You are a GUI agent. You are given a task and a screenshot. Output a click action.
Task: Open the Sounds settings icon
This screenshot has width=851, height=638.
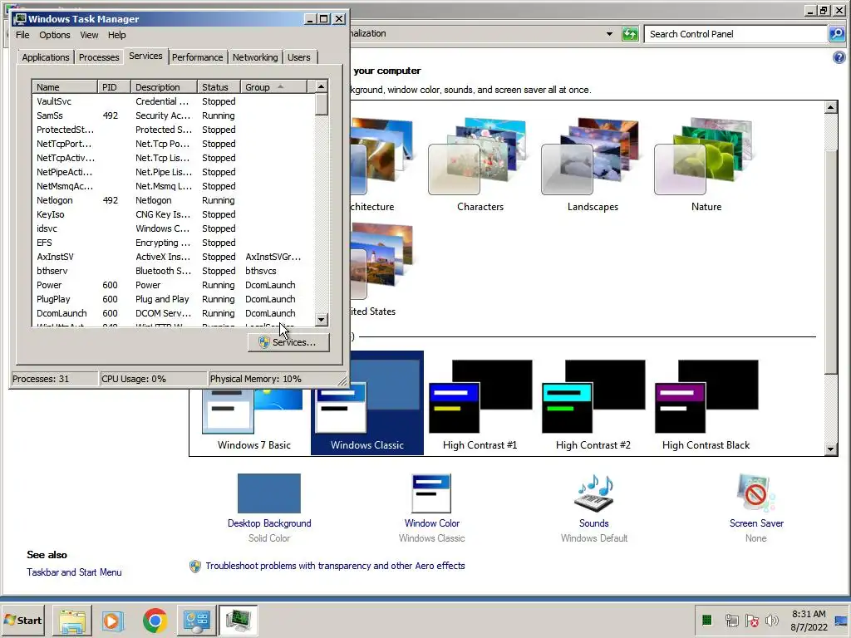pyautogui.click(x=593, y=493)
